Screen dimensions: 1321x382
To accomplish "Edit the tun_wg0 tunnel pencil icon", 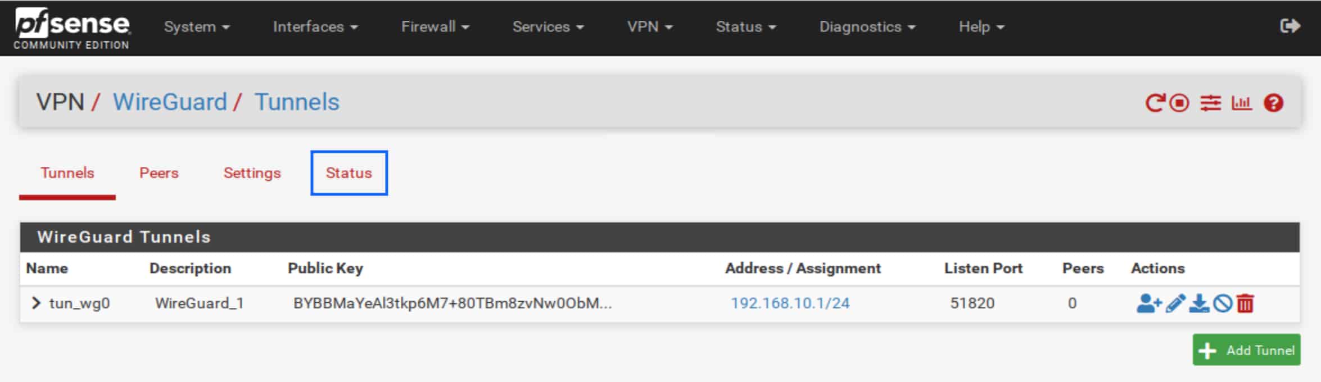I will coord(1175,303).
